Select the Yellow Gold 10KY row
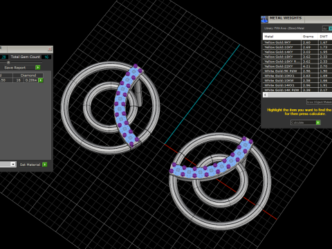332x249 pixels. click(x=297, y=47)
